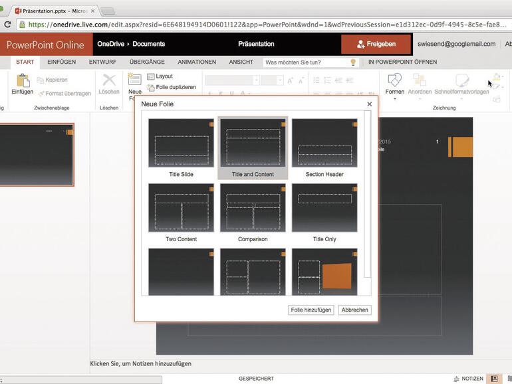Screen dimensions: 512x384
Task: Select layout thumbnail with orange picture
Action: click(324, 272)
